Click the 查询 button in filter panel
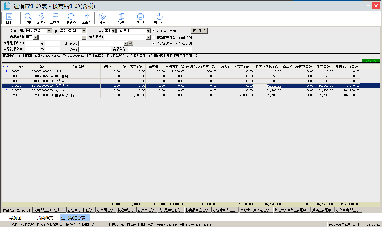Viewport: 382px width, 227px height. [199, 31]
